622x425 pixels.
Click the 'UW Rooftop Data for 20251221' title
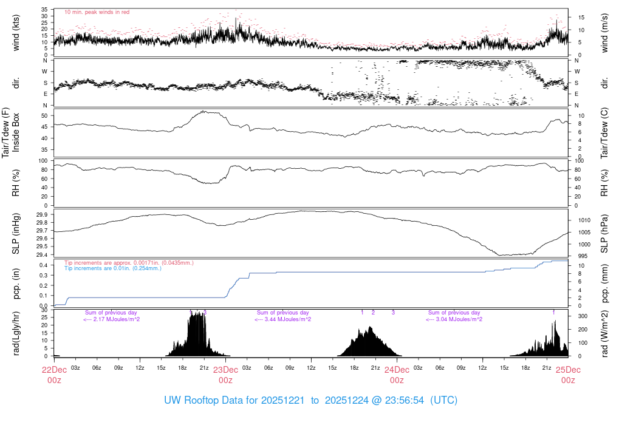tap(234, 400)
